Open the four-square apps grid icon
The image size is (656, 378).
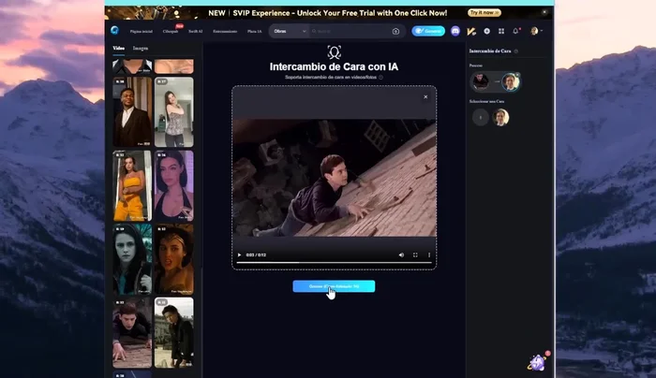coord(501,31)
